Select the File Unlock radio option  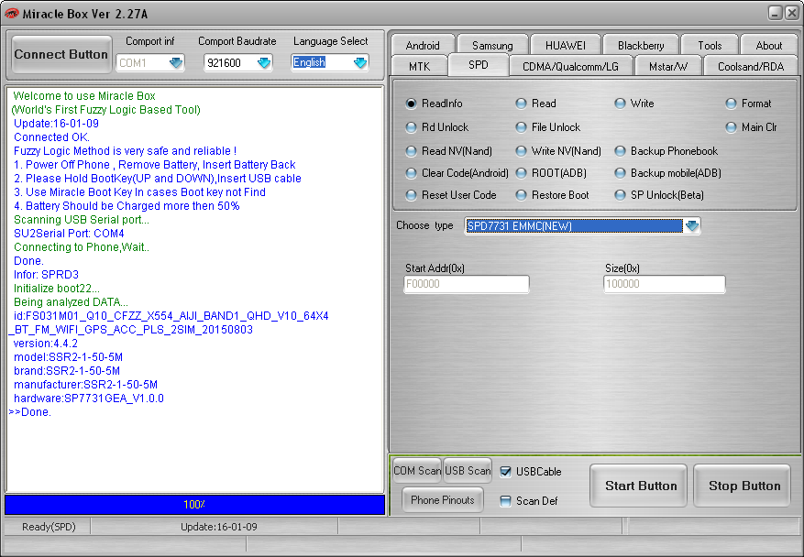pyautogui.click(x=547, y=127)
